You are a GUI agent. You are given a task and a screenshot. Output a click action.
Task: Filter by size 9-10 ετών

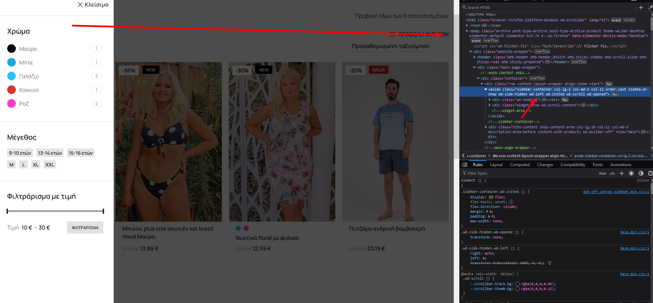pyautogui.click(x=20, y=153)
